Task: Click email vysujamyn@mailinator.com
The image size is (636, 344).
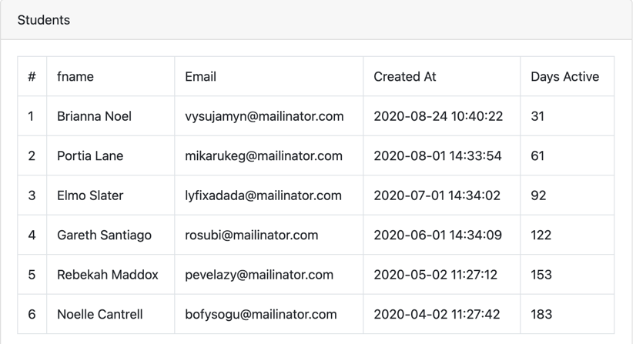Action: click(264, 116)
